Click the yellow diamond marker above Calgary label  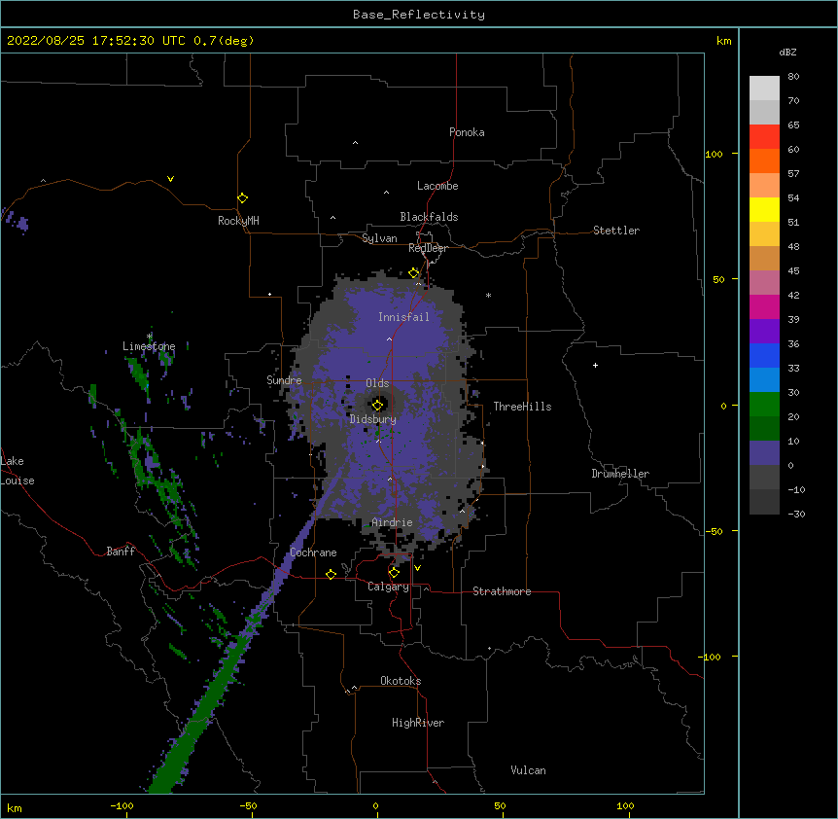click(394, 573)
